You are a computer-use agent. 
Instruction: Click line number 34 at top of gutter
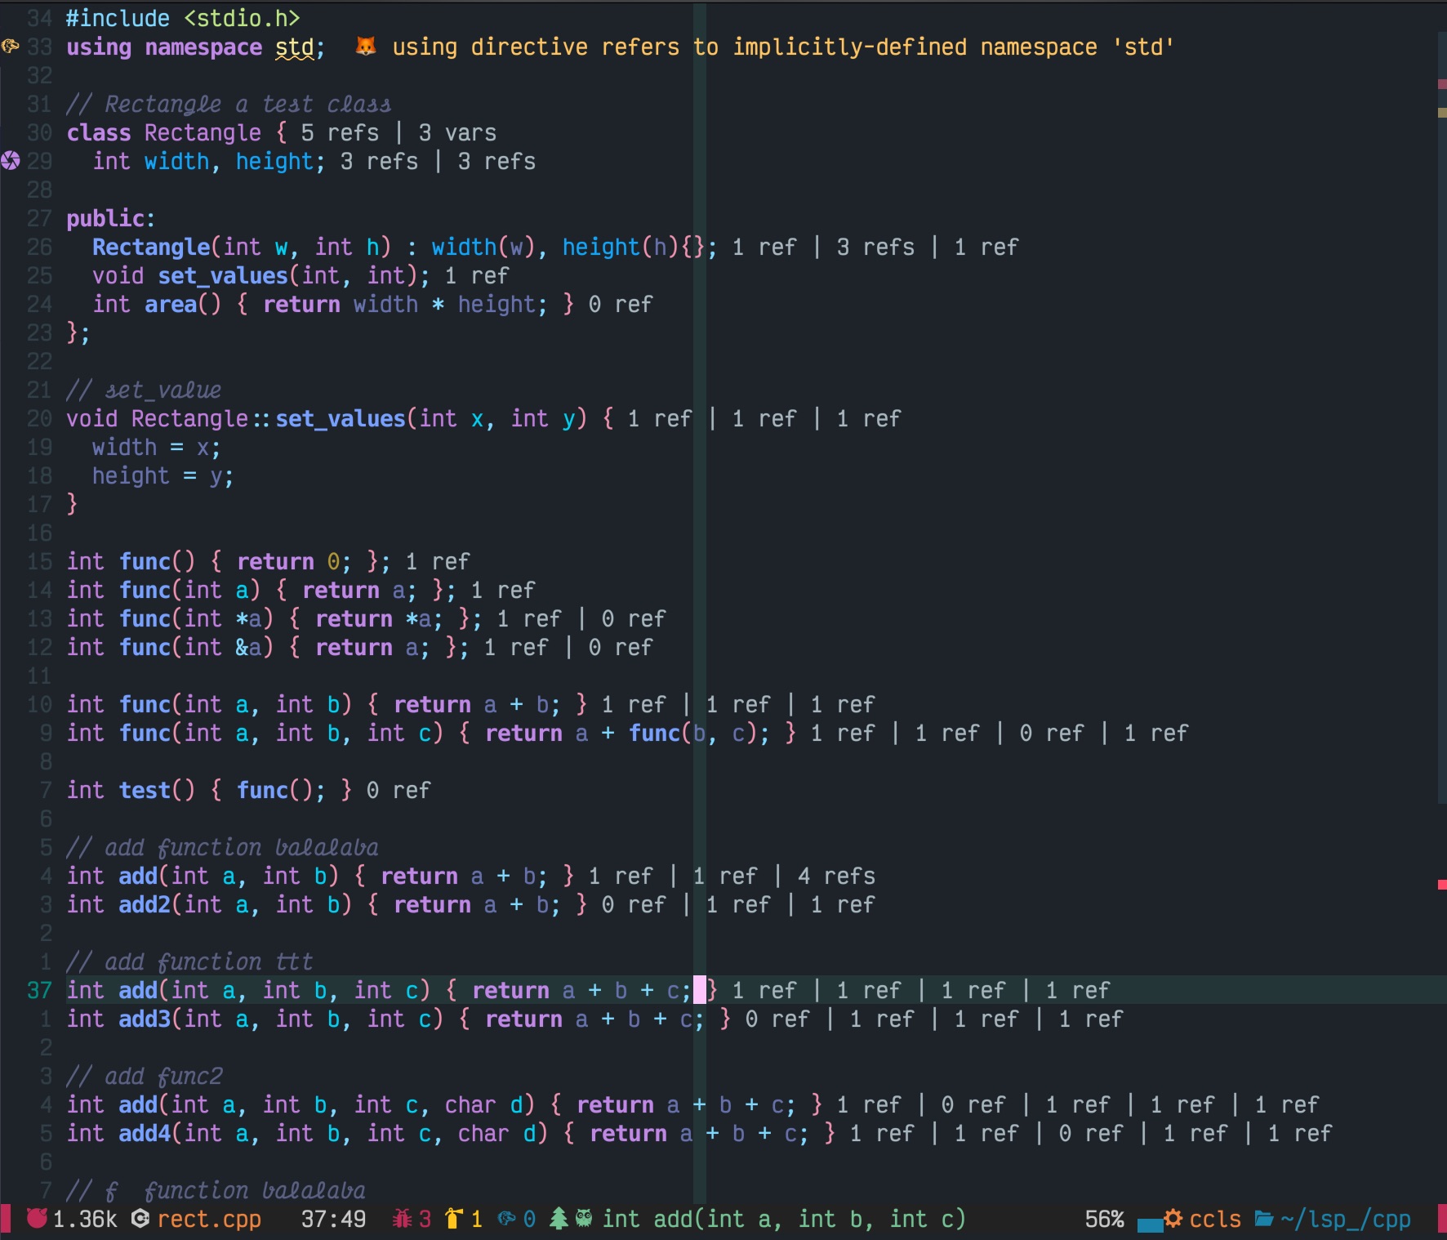pos(39,18)
